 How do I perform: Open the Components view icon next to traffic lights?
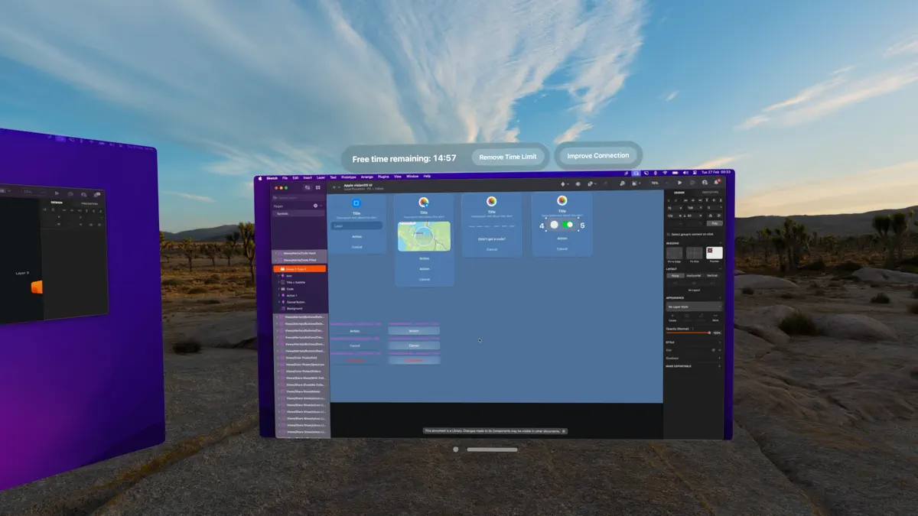point(318,187)
